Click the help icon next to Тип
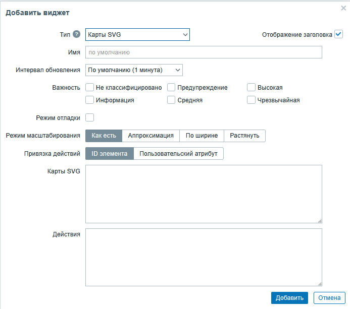This screenshot has height=309, width=350. 77,34
